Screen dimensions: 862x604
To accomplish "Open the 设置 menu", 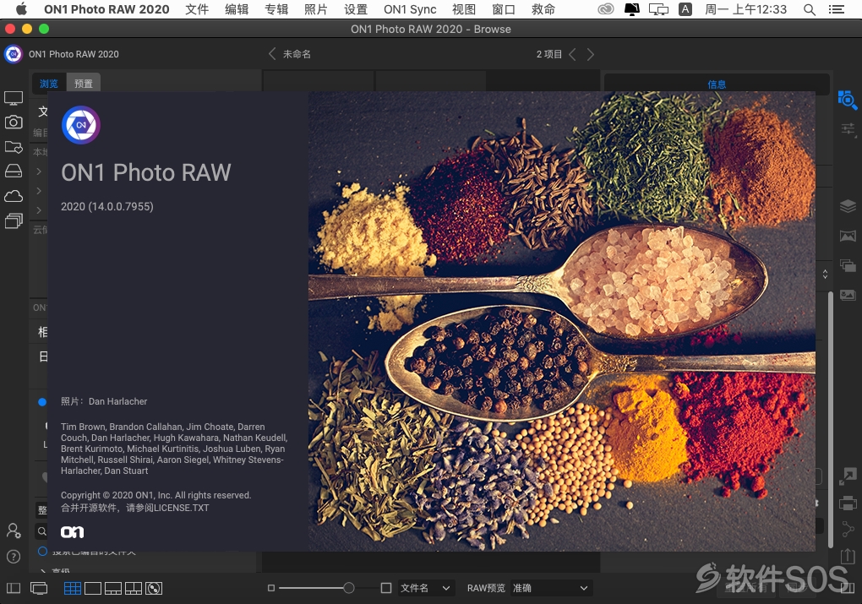I will pos(355,9).
